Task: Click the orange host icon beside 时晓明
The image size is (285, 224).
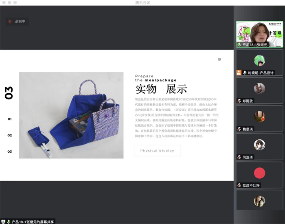Action: pyautogui.click(x=239, y=73)
